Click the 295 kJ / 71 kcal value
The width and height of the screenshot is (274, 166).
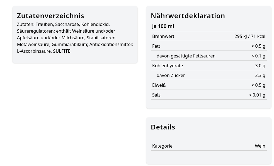tap(249, 36)
